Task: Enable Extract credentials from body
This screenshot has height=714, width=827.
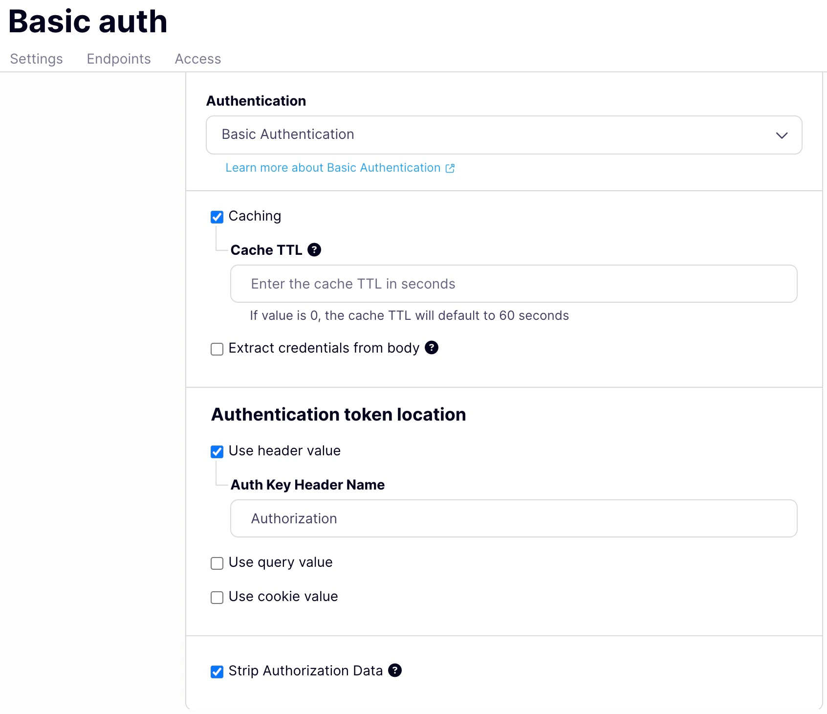Action: [x=217, y=349]
